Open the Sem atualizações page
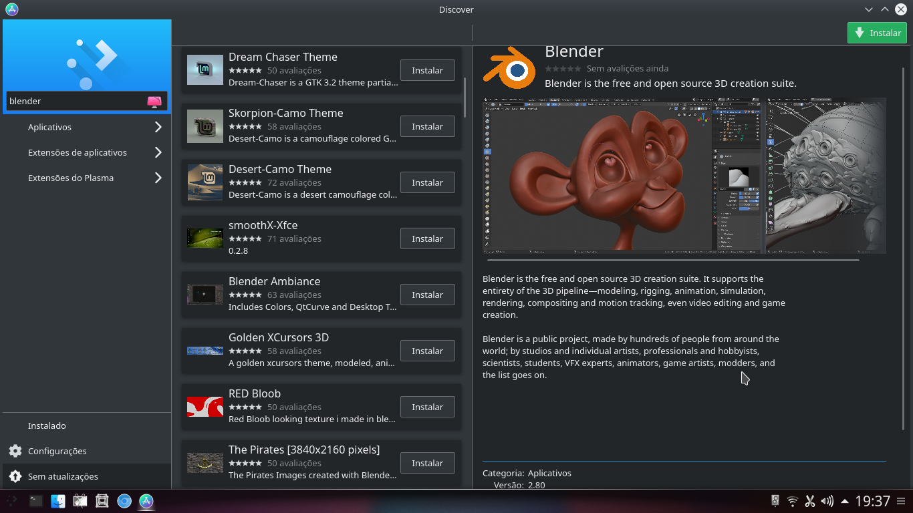The width and height of the screenshot is (913, 513). (87, 476)
